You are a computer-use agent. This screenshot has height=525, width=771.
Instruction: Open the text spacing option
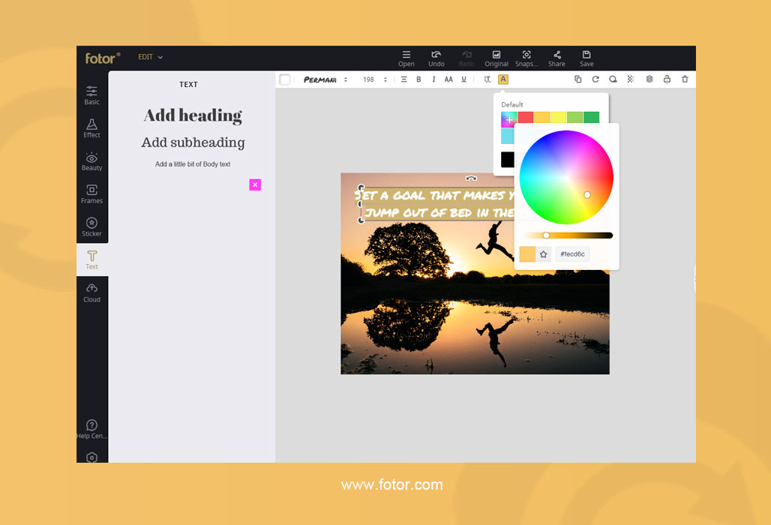pyautogui.click(x=487, y=79)
